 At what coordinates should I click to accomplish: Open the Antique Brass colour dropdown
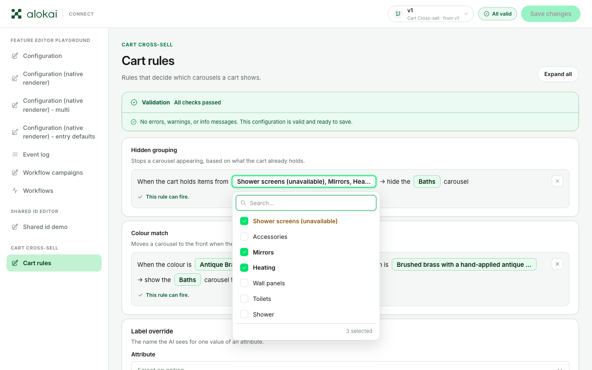214,265
